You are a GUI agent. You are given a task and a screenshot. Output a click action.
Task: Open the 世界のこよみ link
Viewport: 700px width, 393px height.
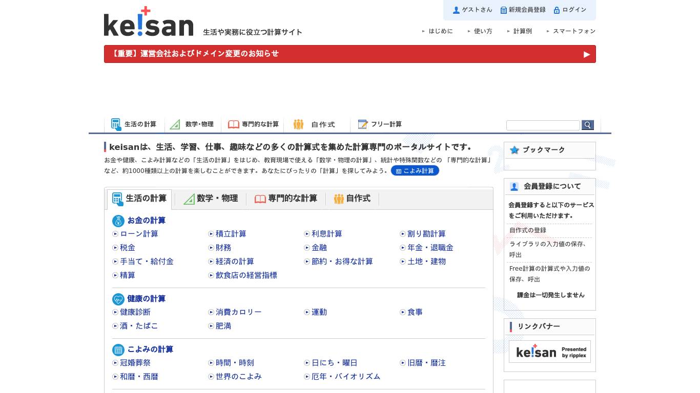(x=239, y=377)
